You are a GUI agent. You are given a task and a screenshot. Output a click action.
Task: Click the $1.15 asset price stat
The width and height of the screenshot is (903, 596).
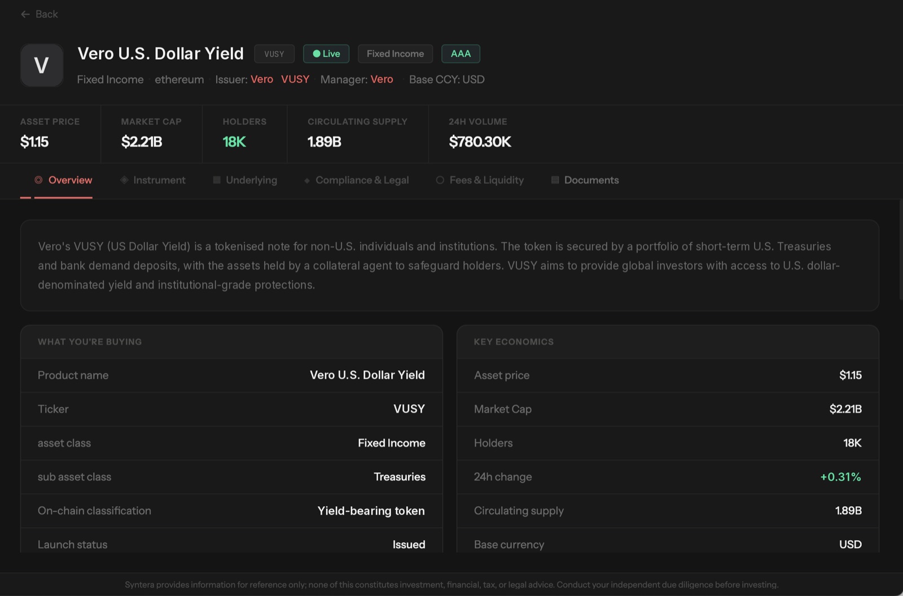point(34,142)
